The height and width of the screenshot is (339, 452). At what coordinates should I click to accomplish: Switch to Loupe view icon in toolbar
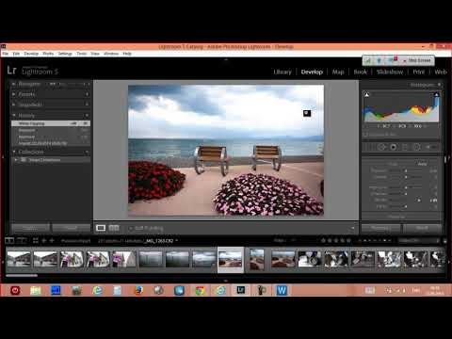(x=101, y=228)
